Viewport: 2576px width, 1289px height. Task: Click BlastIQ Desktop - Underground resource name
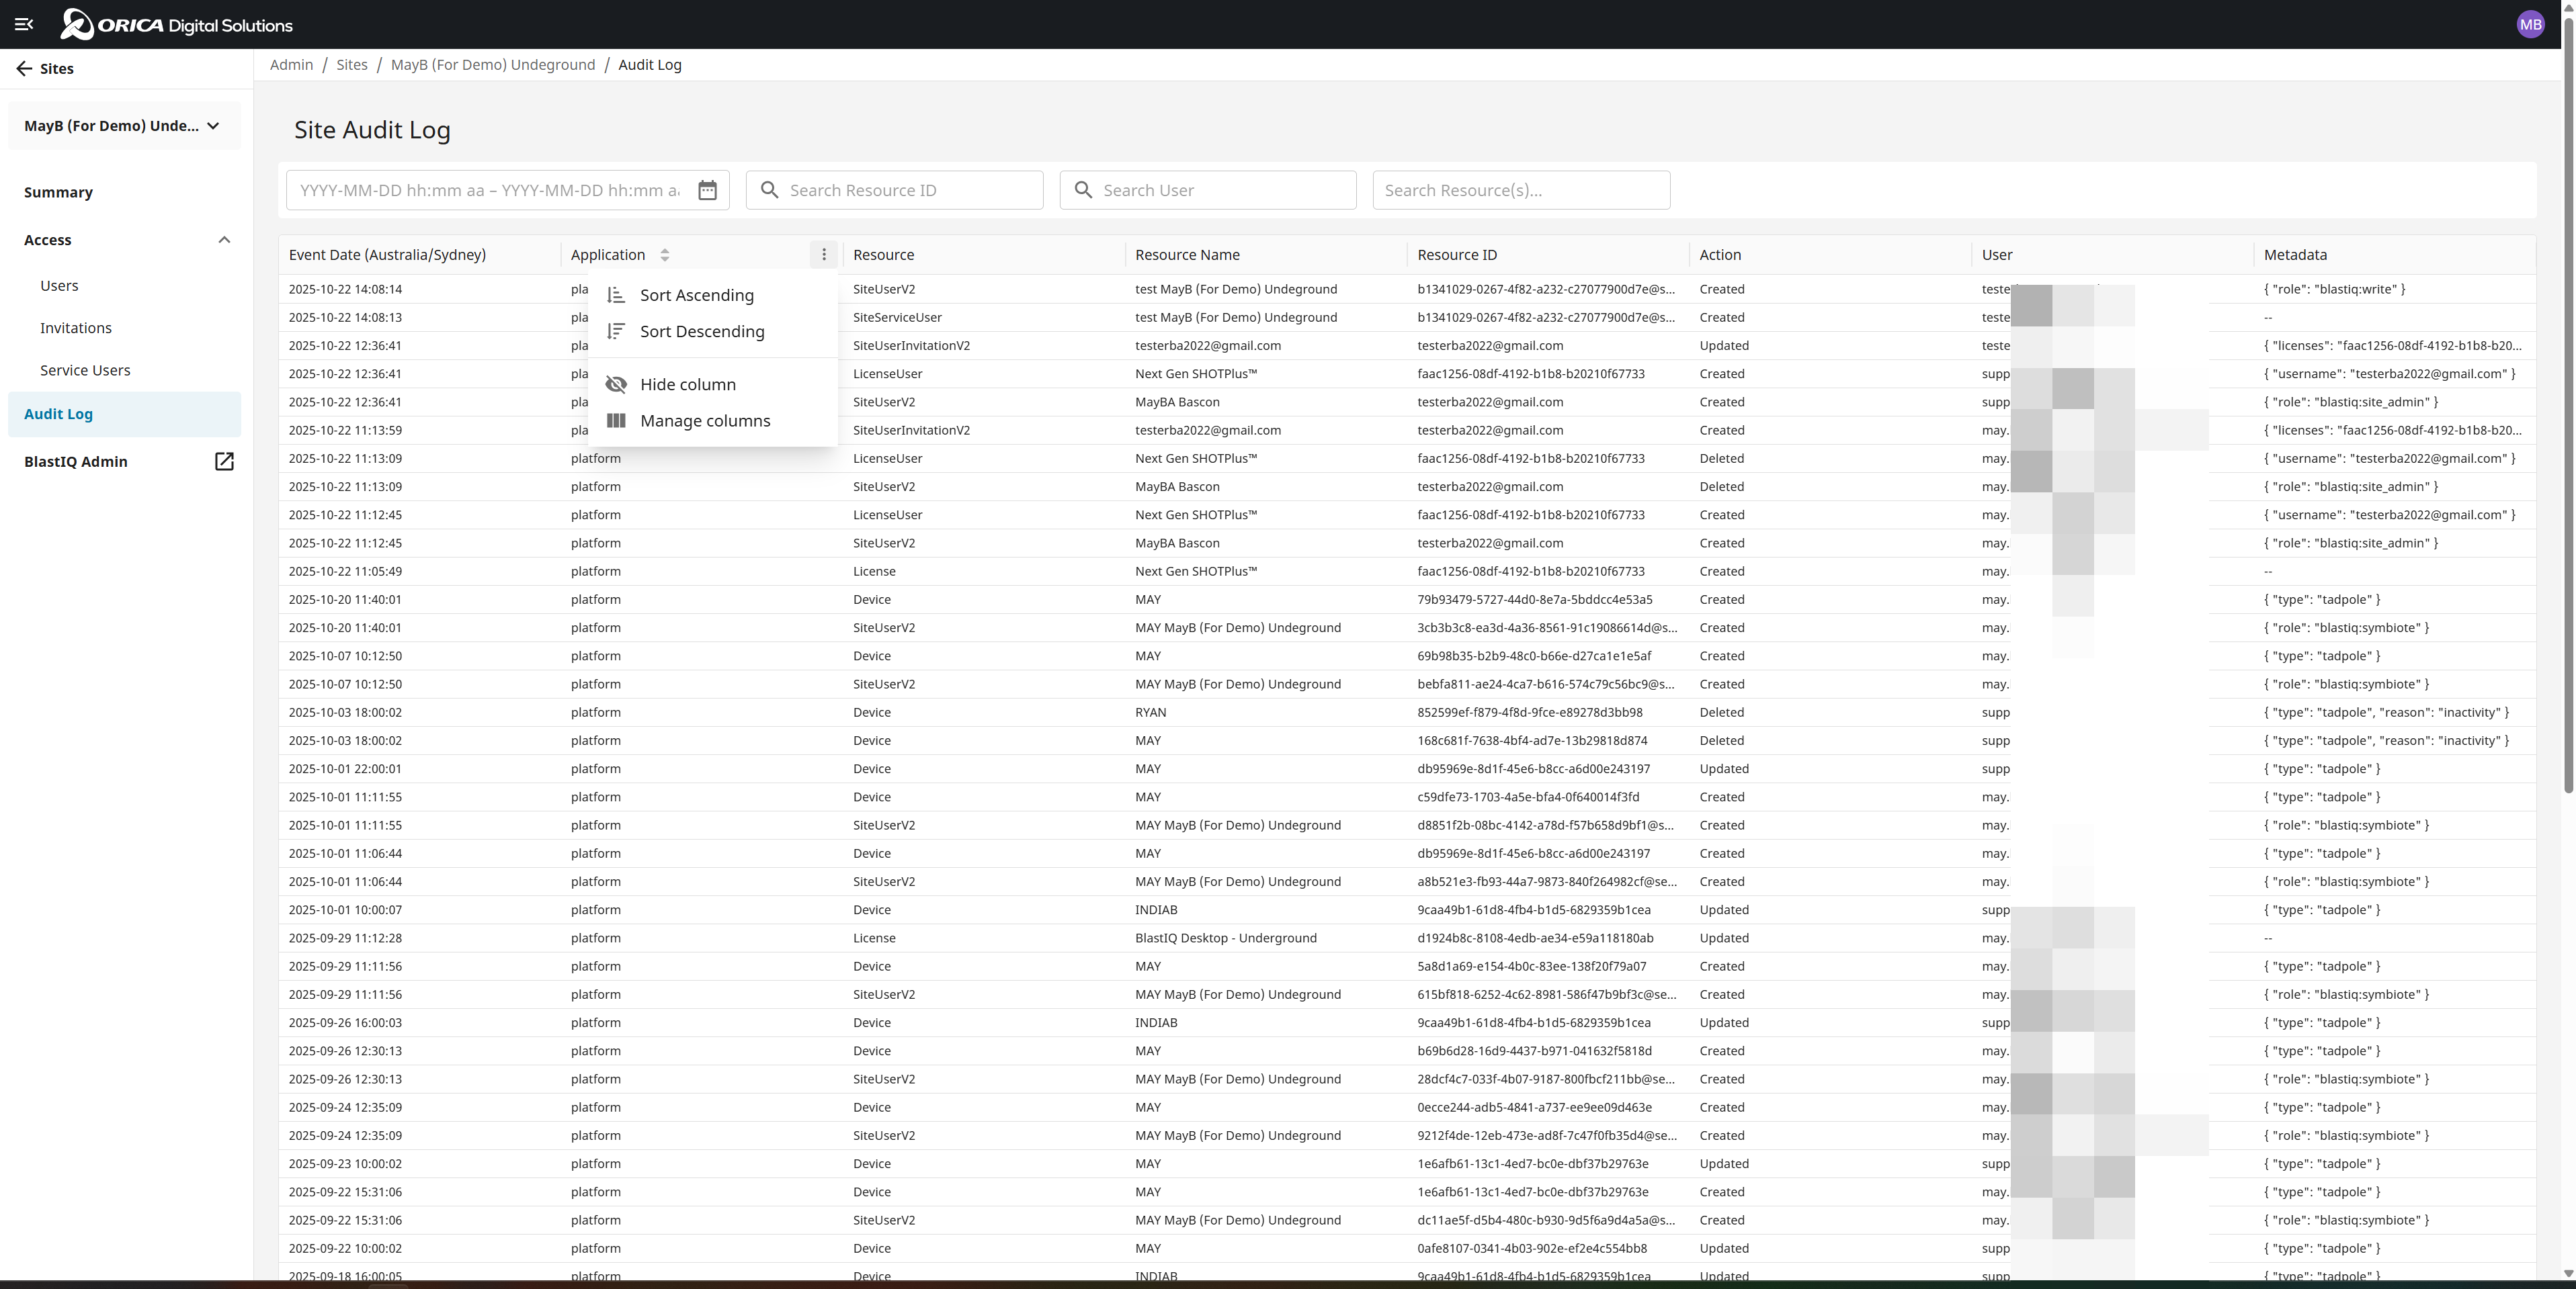(1225, 938)
